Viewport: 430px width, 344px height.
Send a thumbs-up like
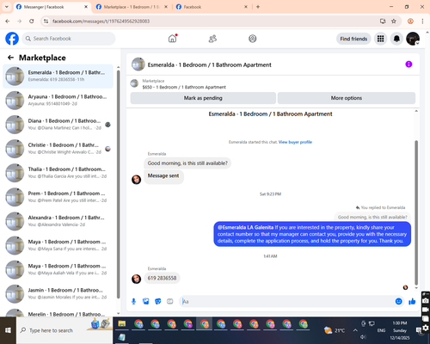[412, 301]
